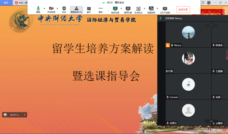
Task: Collapse the 说点什么 chat bar arrow
Action: click(x=25, y=115)
